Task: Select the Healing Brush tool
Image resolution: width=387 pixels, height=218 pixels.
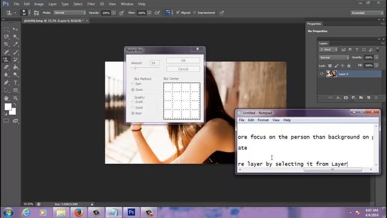Action: pyautogui.click(x=6, y=52)
